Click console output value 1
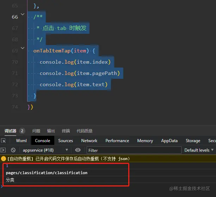The height and width of the screenshot is (197, 216). click(7, 166)
